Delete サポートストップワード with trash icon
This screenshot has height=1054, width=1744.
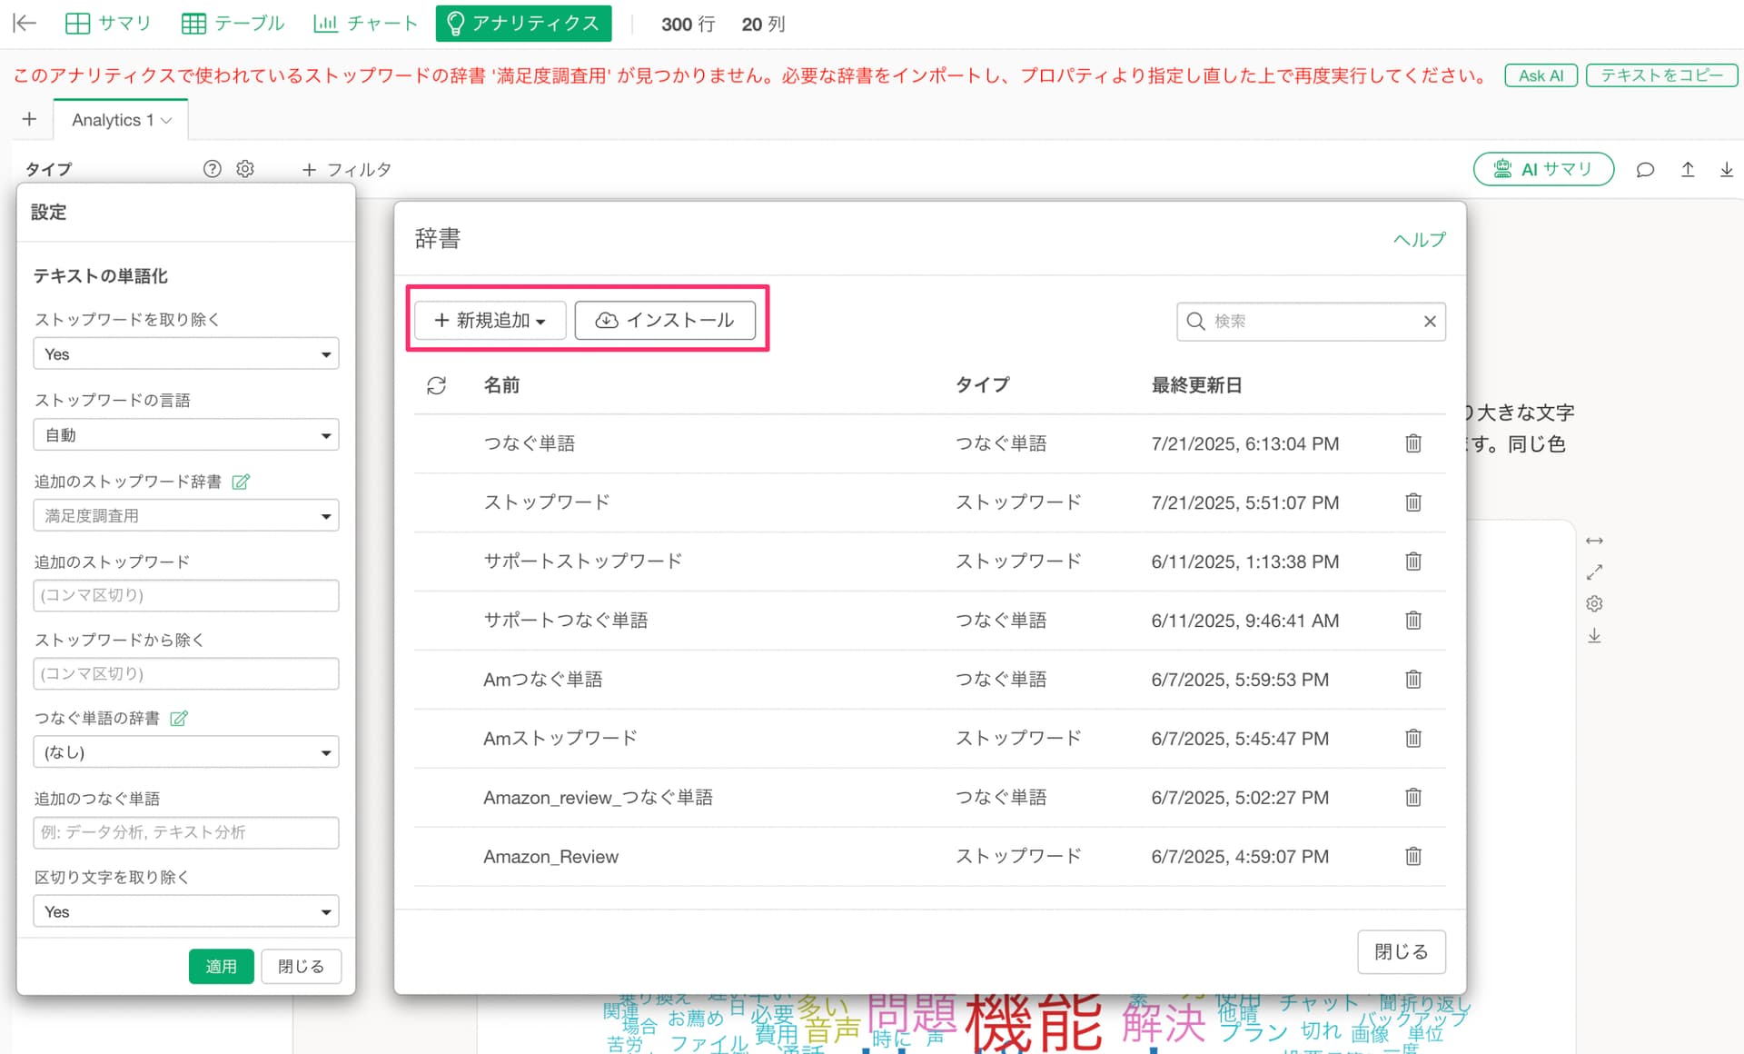(1413, 562)
